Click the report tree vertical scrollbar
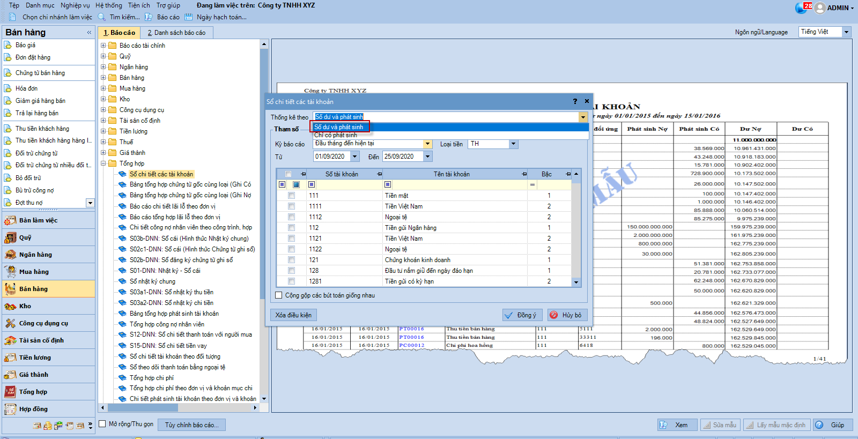The width and height of the screenshot is (858, 439). point(264,174)
